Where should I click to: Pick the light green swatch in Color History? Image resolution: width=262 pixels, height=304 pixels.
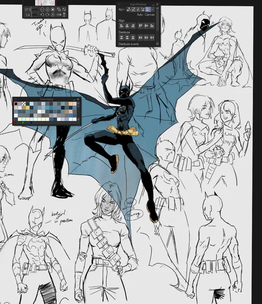pos(32,119)
